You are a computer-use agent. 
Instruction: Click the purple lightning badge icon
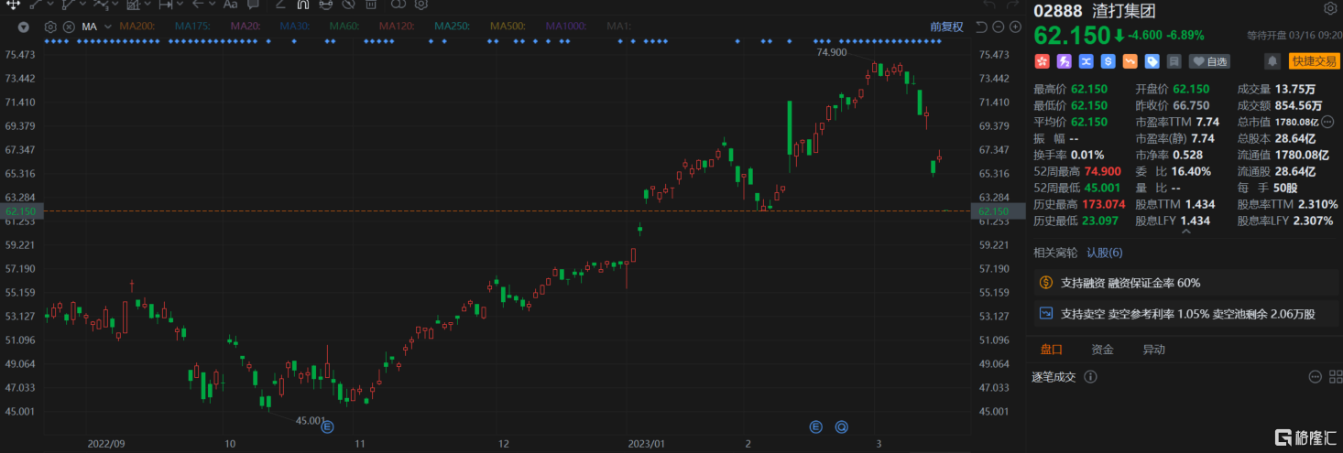click(x=1064, y=61)
